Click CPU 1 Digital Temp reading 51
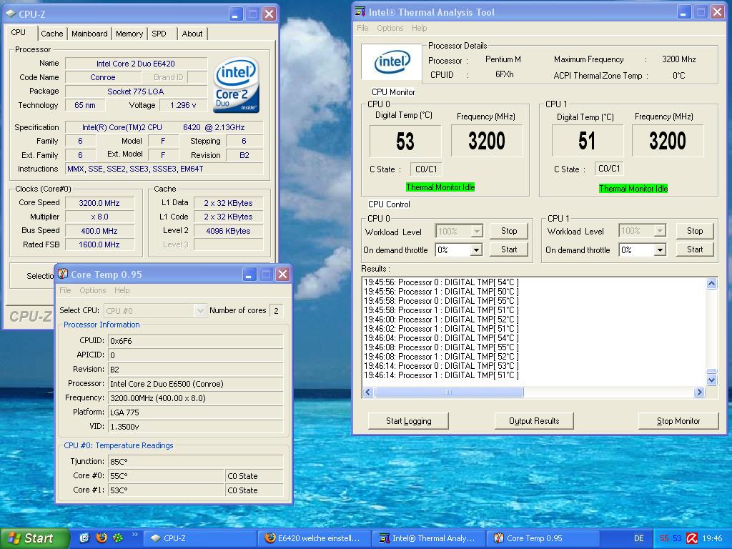Screen dimensions: 732x549 coord(588,141)
